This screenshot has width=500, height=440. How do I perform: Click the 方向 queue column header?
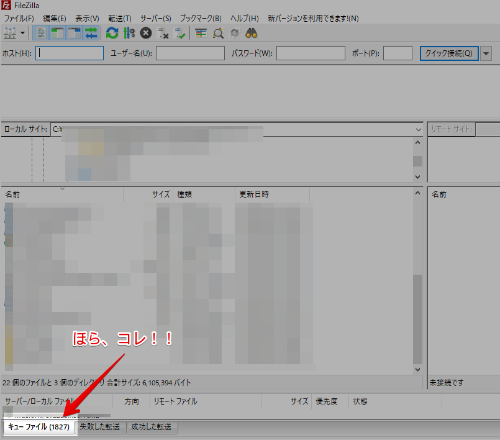[x=132, y=401]
